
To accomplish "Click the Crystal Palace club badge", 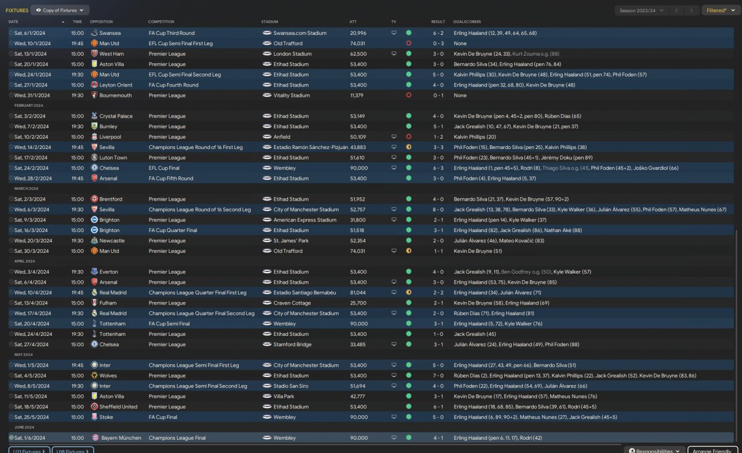I will click(x=94, y=116).
